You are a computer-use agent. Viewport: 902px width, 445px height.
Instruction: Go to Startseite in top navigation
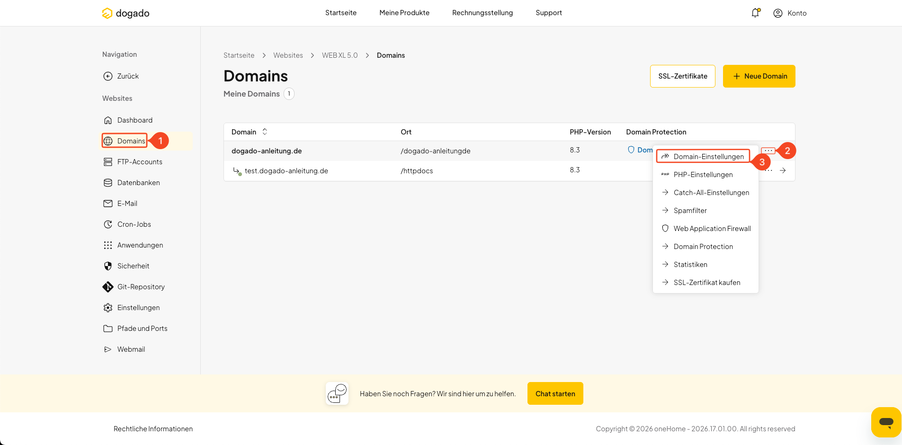click(341, 13)
